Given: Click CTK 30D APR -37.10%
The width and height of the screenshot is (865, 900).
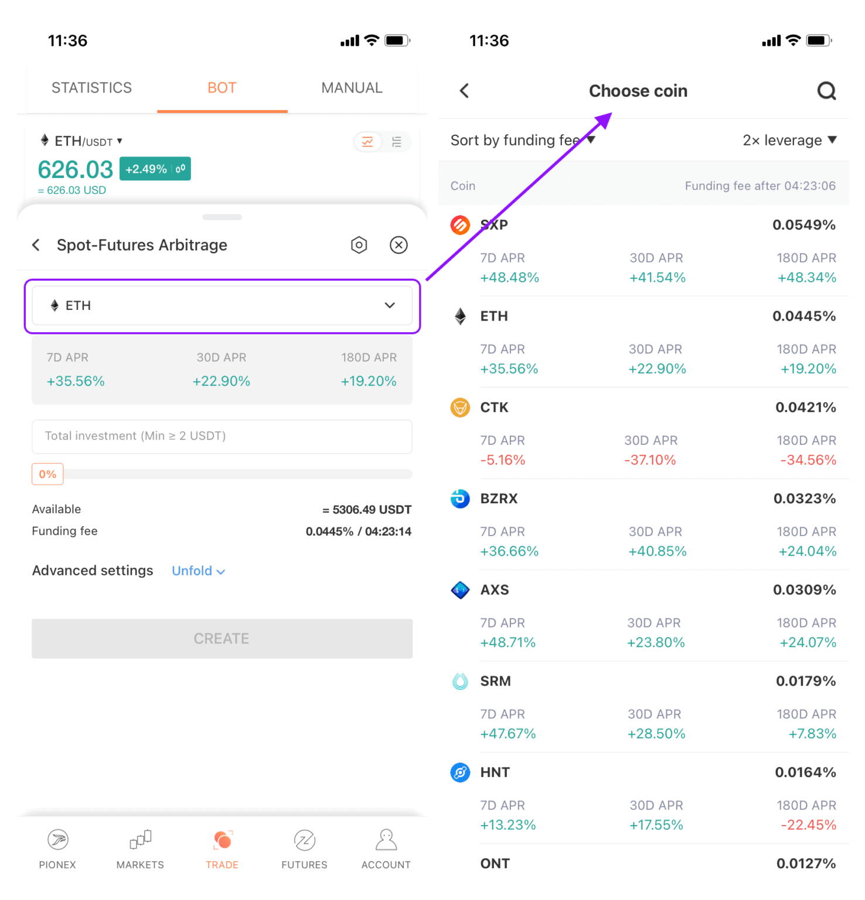Looking at the screenshot, I should click(x=650, y=460).
